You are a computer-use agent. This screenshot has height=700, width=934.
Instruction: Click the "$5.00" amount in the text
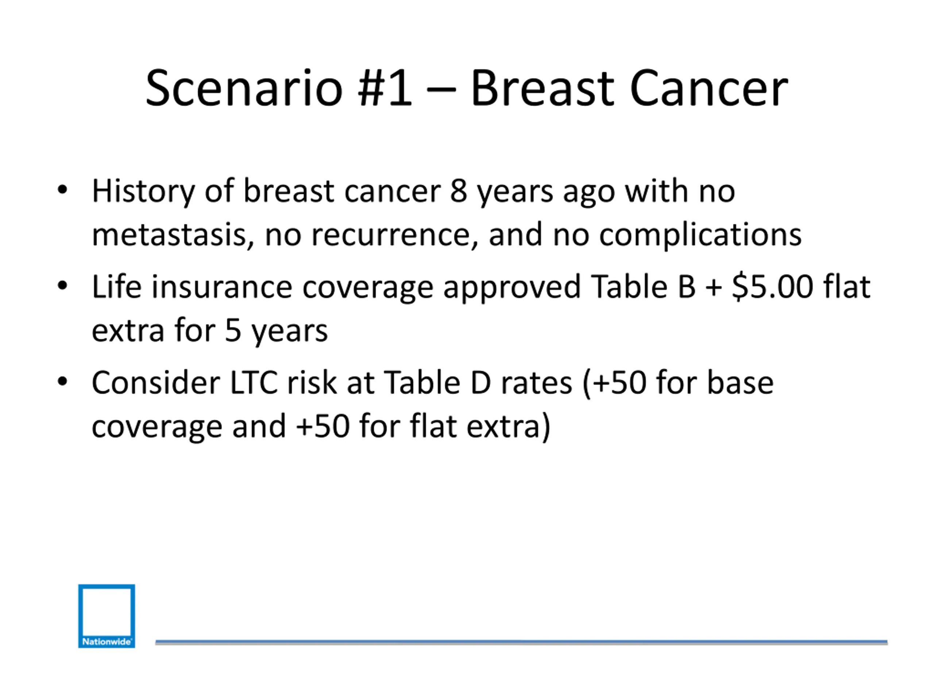(772, 287)
